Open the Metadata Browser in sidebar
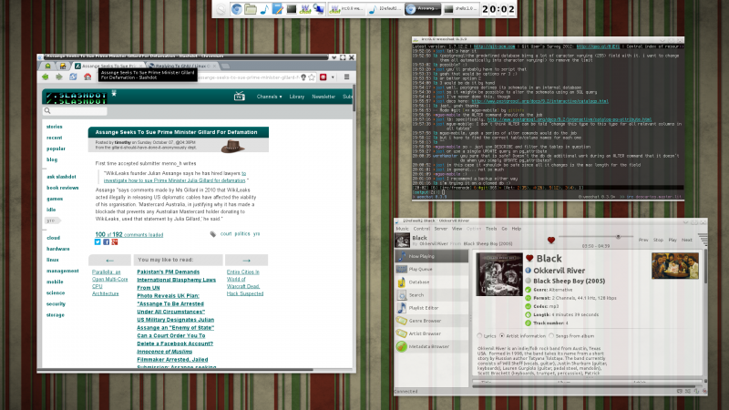Image resolution: width=729 pixels, height=410 pixels. [431, 346]
